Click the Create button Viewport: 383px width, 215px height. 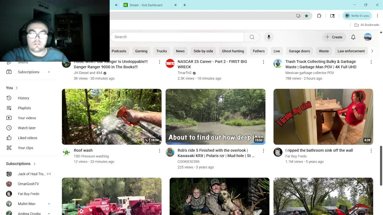coord(334,37)
